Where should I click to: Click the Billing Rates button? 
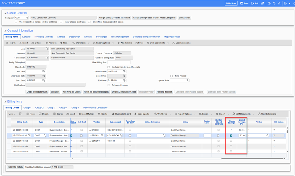[x=184, y=18]
